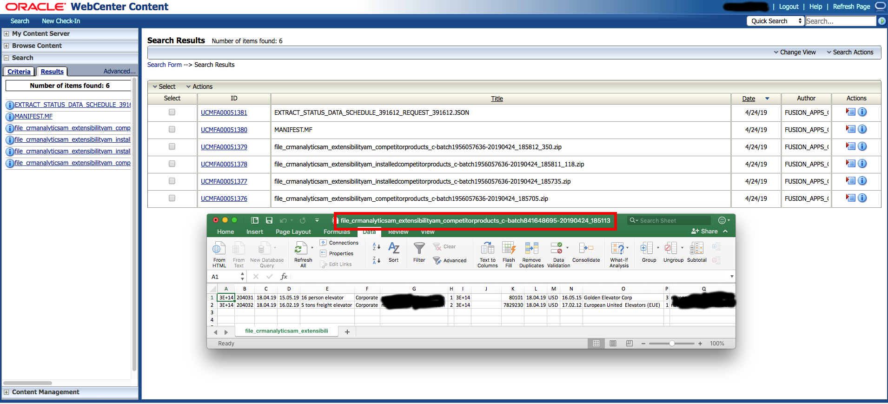Check the box for UCMFA00051381
The image size is (888, 404).
172,112
